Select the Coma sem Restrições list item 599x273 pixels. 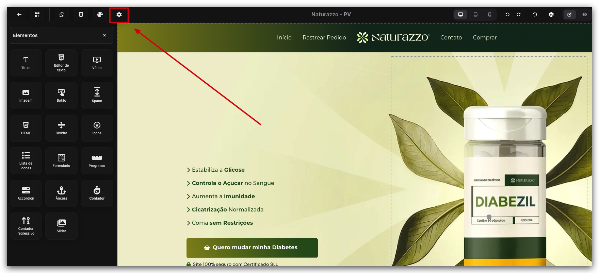click(x=220, y=223)
